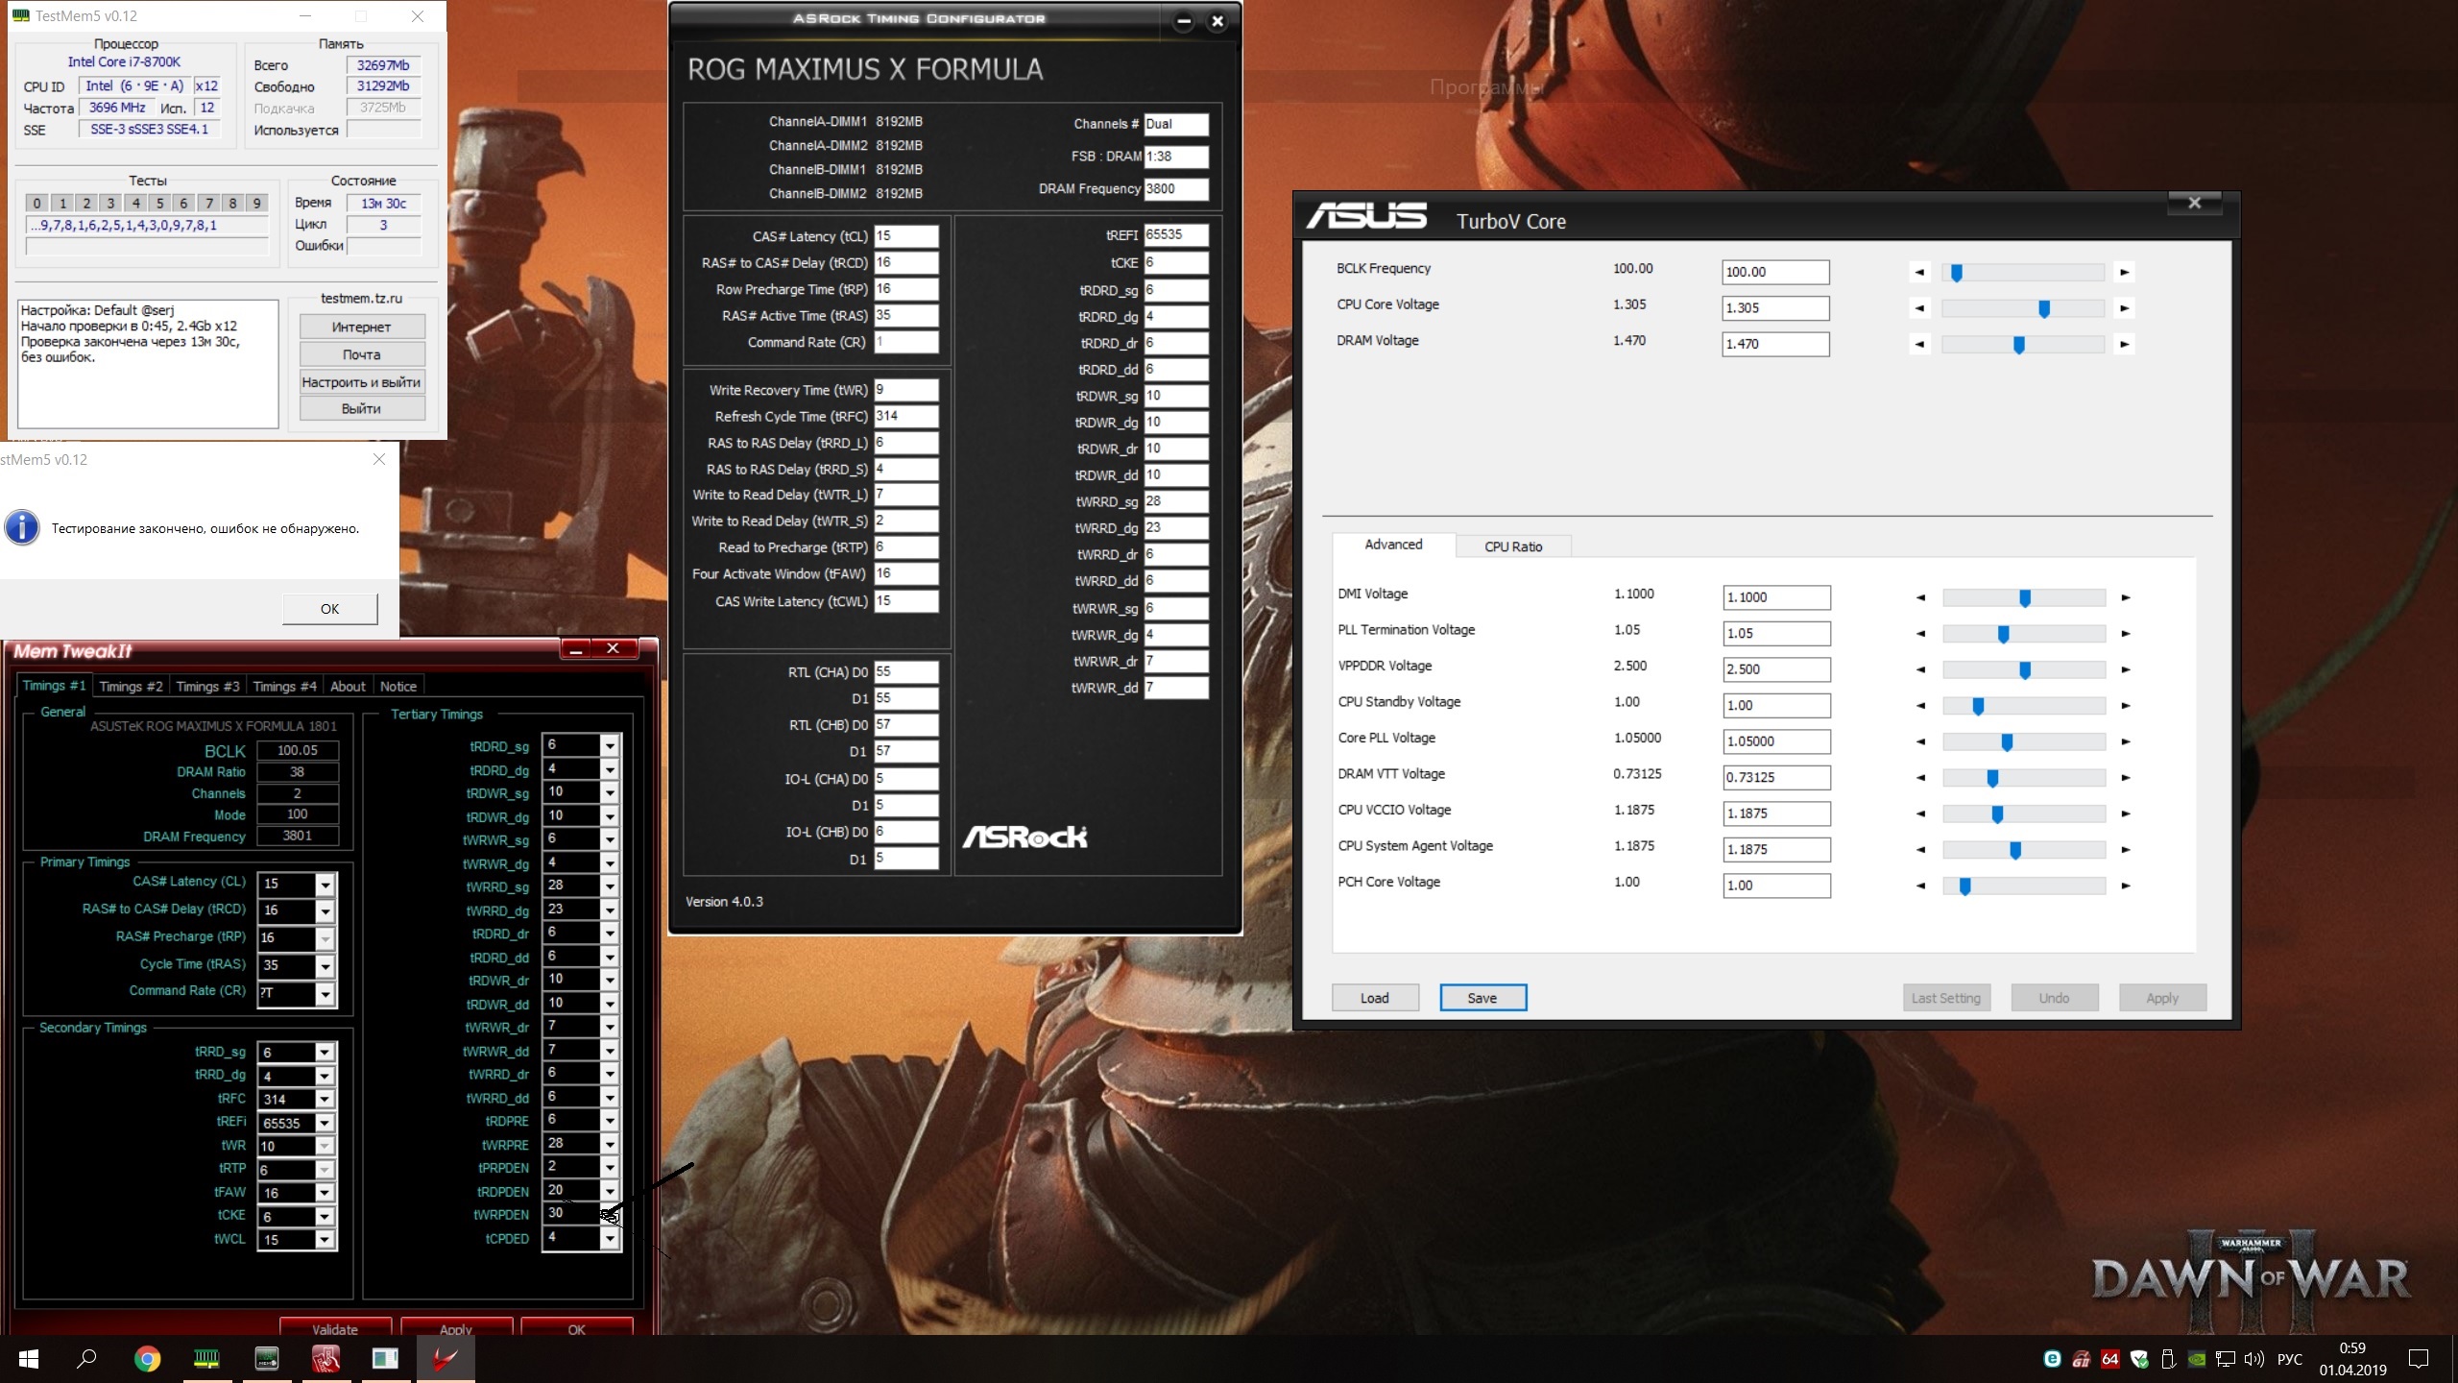Viewport: 2458px width, 1383px height.
Task: Click the DRAM Voltage input field
Action: coord(1774,344)
